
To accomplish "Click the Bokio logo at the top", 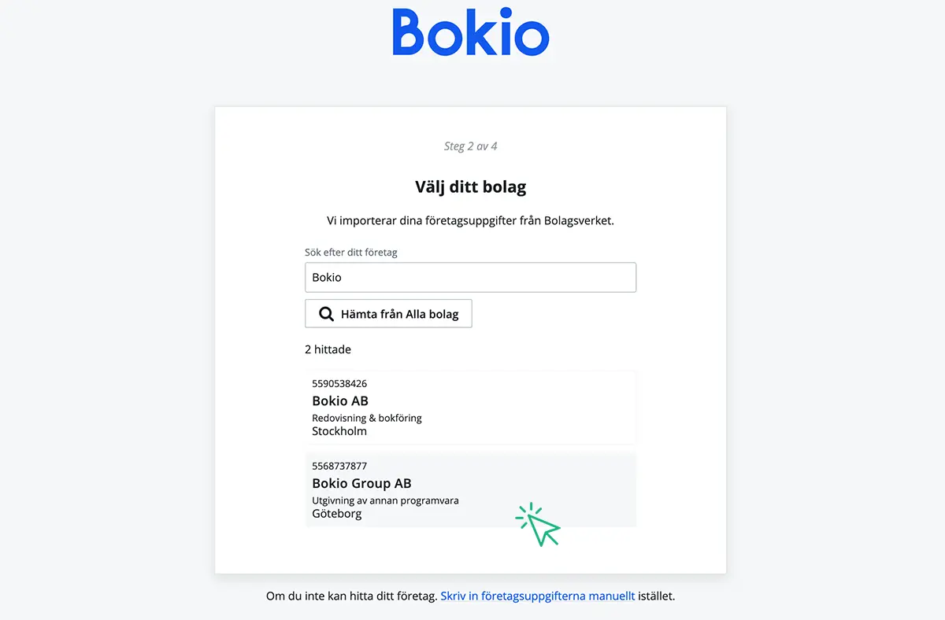I will (471, 32).
